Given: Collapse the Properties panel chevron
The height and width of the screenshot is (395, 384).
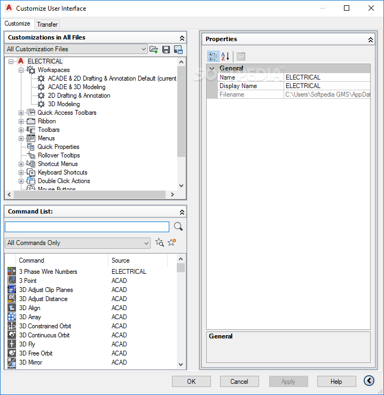Looking at the screenshot, I should [371, 39].
